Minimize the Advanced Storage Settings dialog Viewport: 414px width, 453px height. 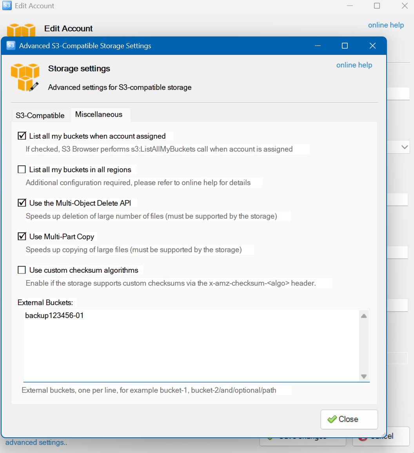(318, 46)
